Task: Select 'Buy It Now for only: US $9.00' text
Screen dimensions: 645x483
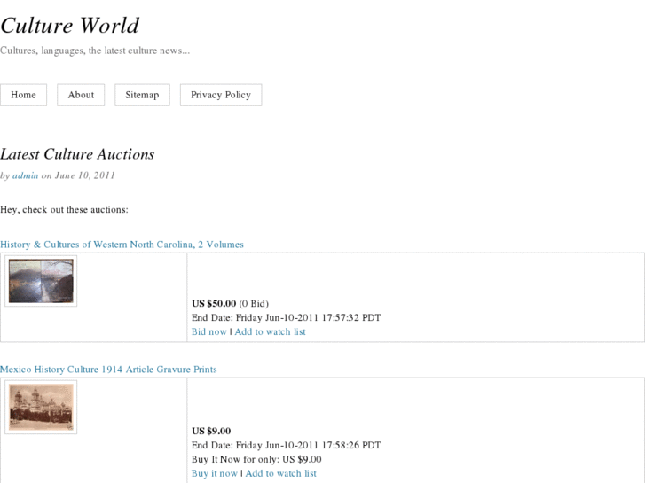Action: coord(256,459)
